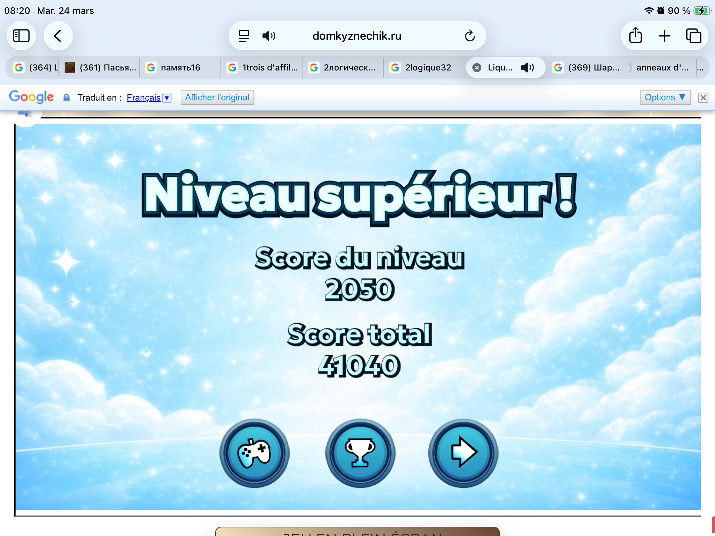
Task: Switch to the 2logique32 tab
Action: (428, 67)
